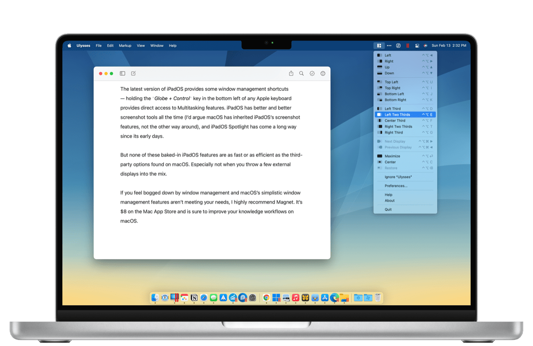
Task: Select Up in the Magnet menu
Action: coord(405,67)
